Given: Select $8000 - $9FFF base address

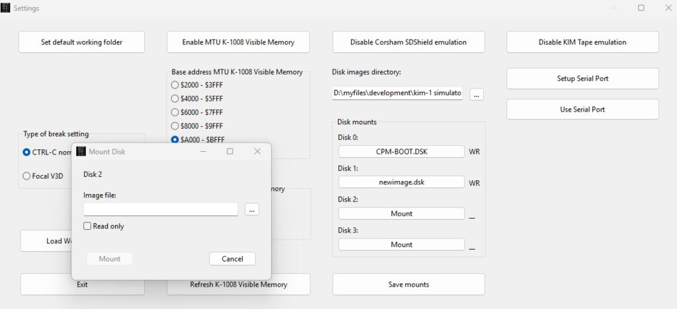Looking at the screenshot, I should click(175, 126).
